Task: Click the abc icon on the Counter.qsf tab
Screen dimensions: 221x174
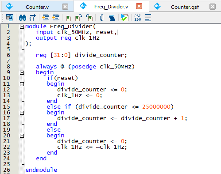Action: point(157,6)
